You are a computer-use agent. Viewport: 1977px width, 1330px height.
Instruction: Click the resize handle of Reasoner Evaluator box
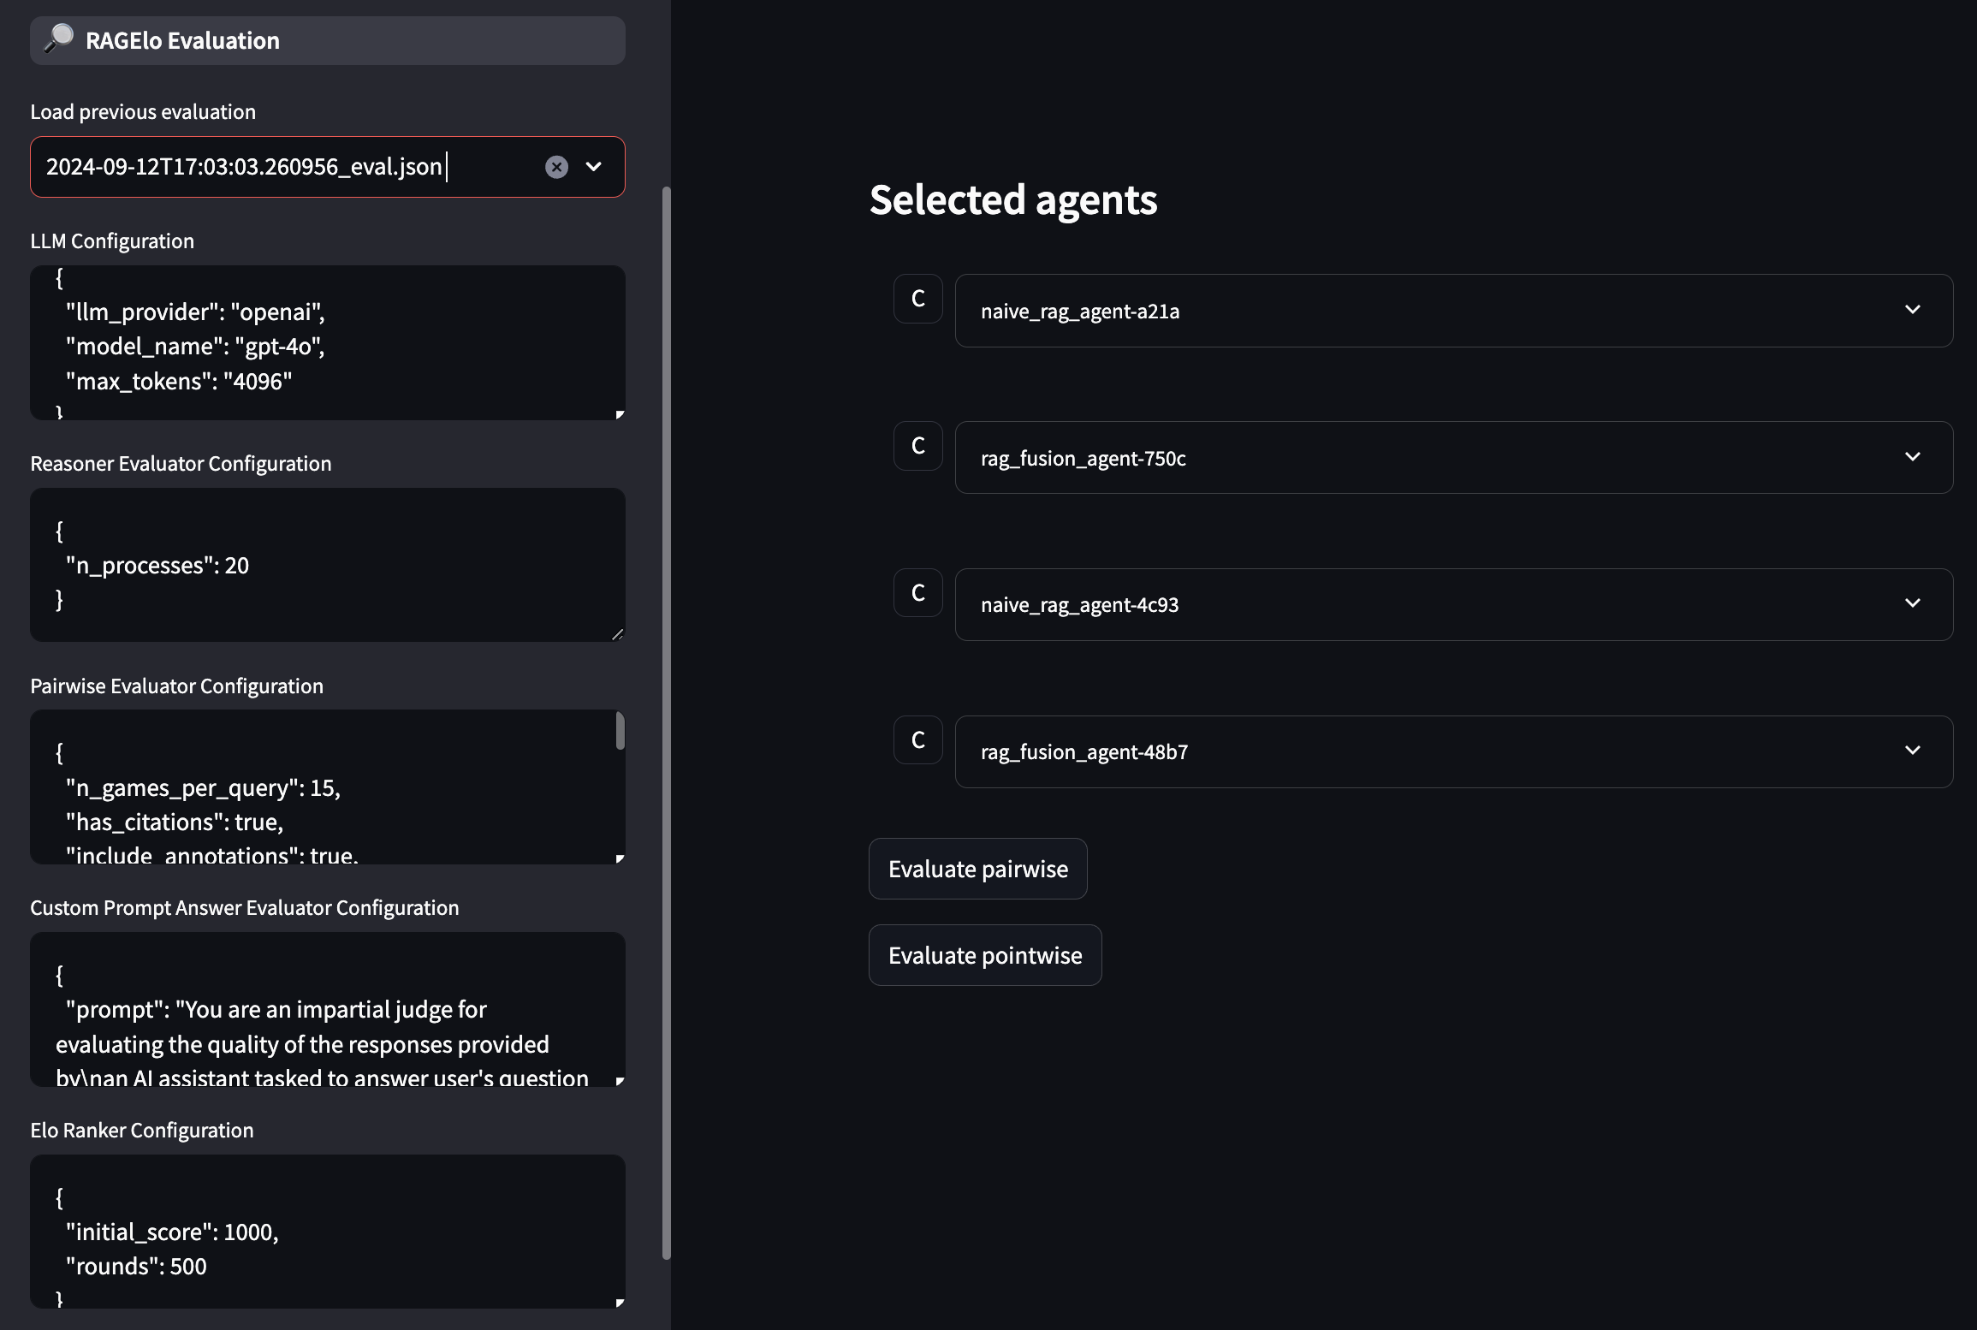click(618, 634)
